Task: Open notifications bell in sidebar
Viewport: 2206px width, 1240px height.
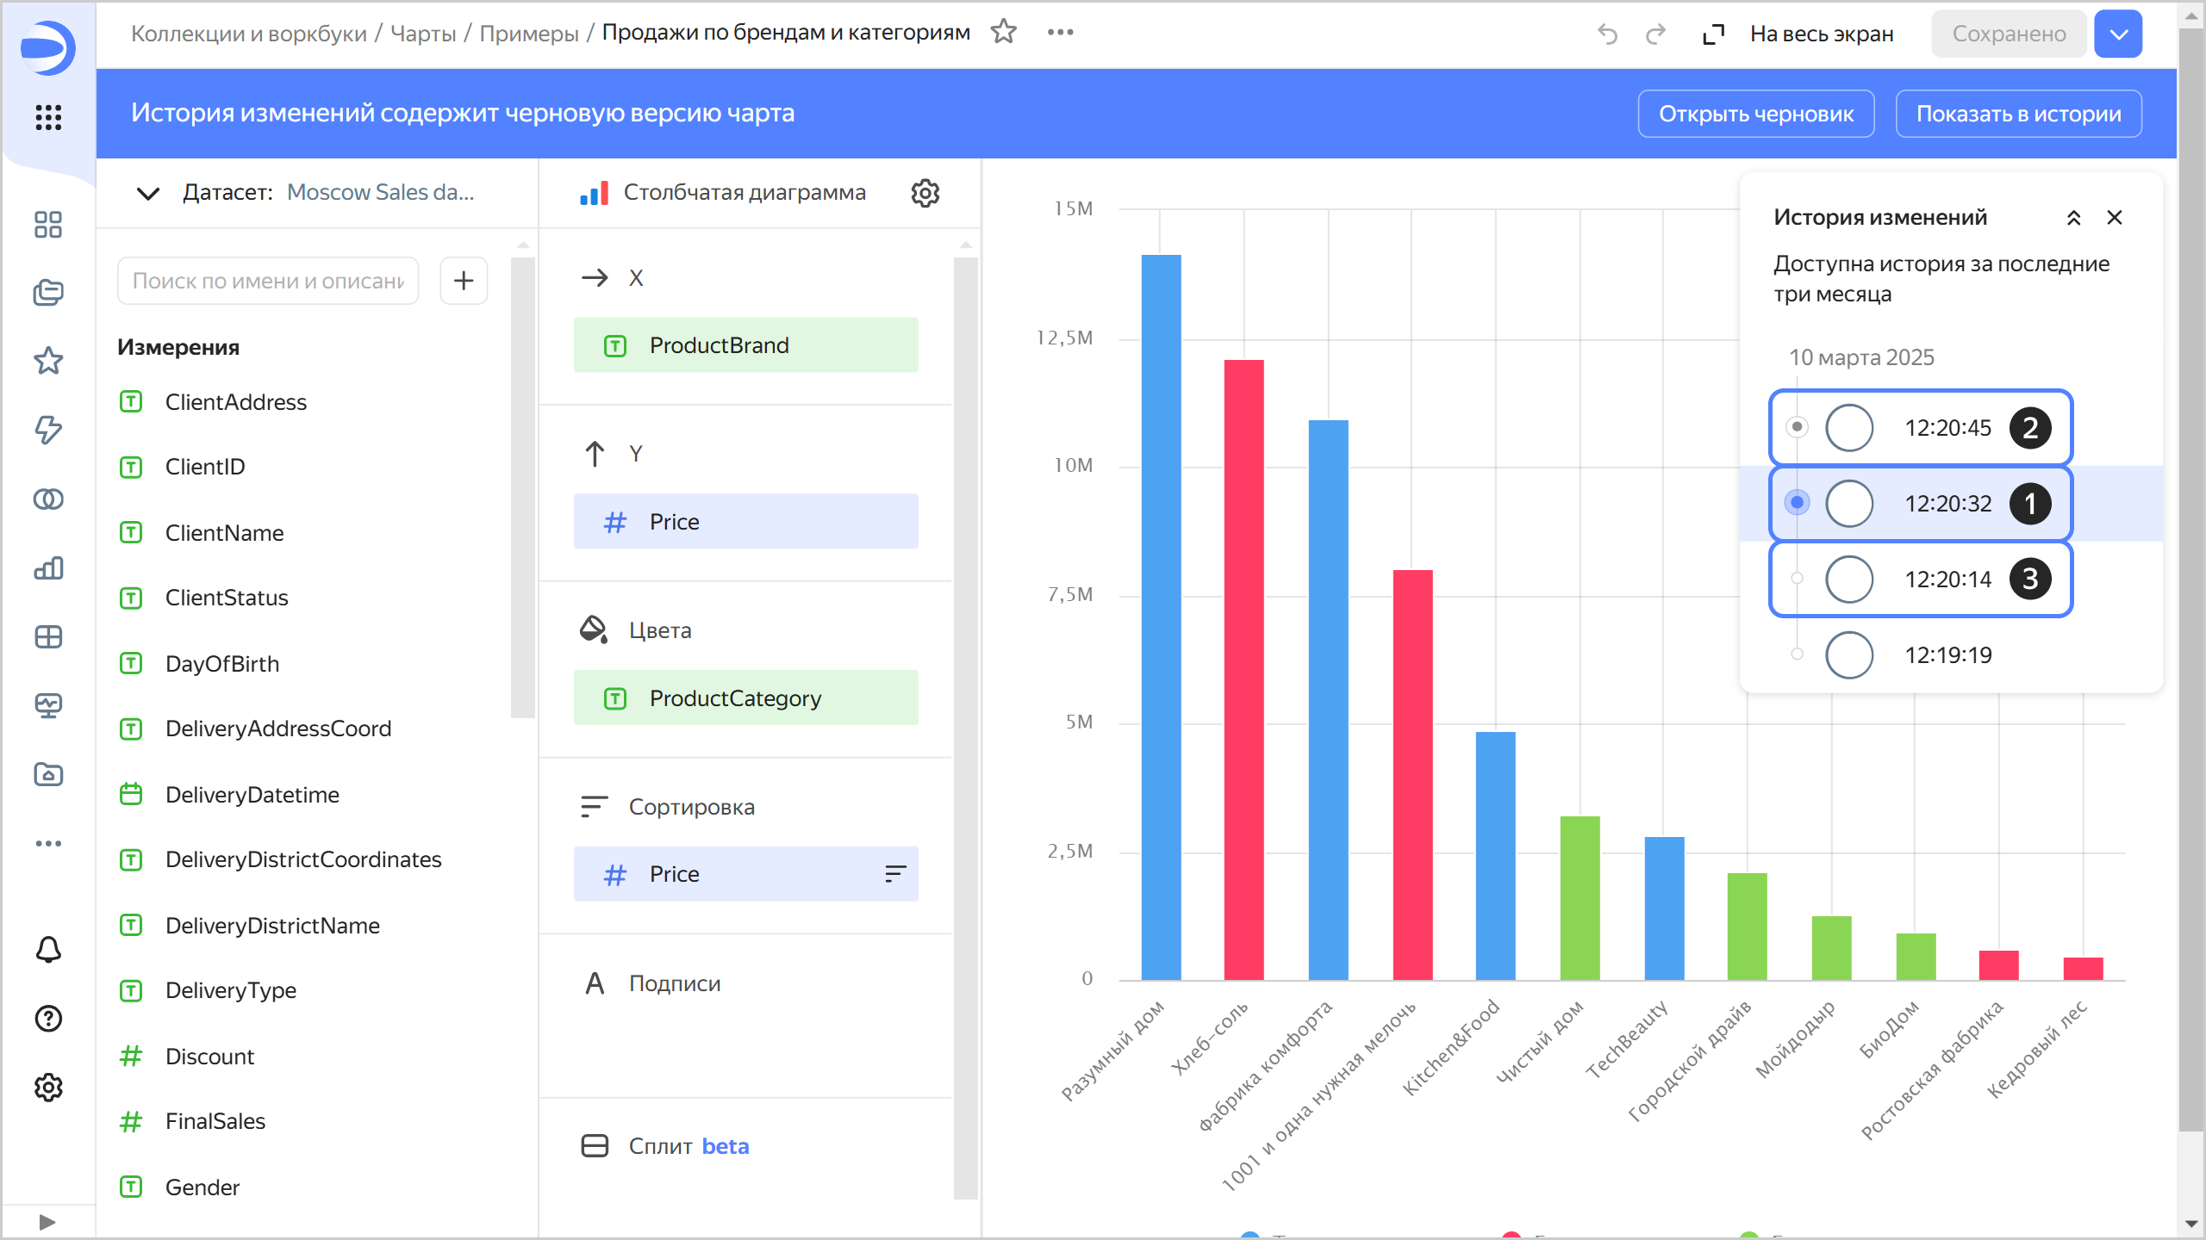Action: tap(48, 950)
